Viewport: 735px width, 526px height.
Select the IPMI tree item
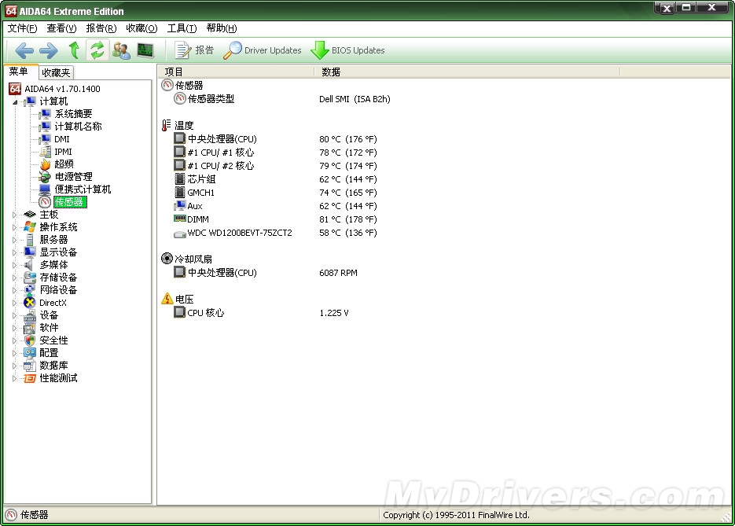63,152
